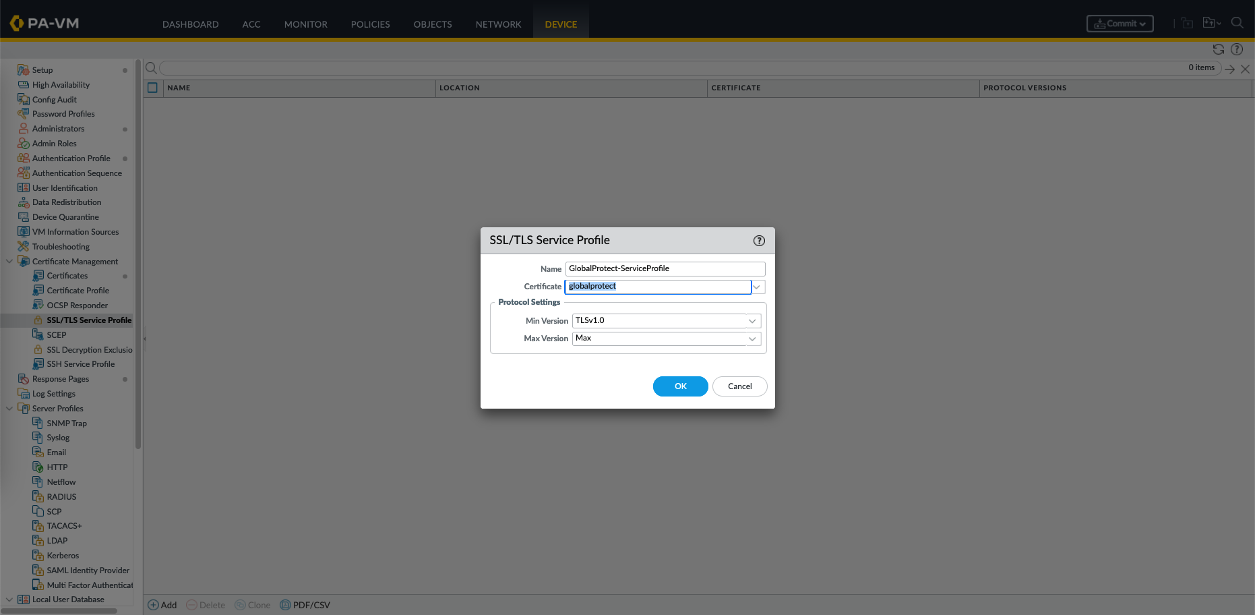The height and width of the screenshot is (615, 1255).
Task: Confirm the profile with OK button
Action: [x=680, y=386]
